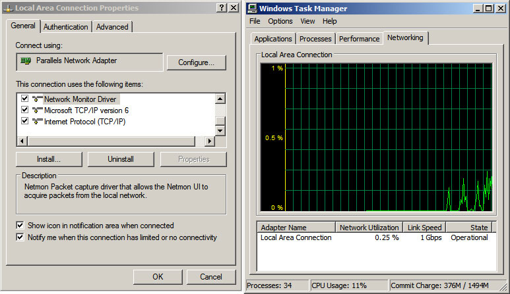Click the 1 Gbps link speed value
The height and width of the screenshot is (294, 510).
pos(431,237)
